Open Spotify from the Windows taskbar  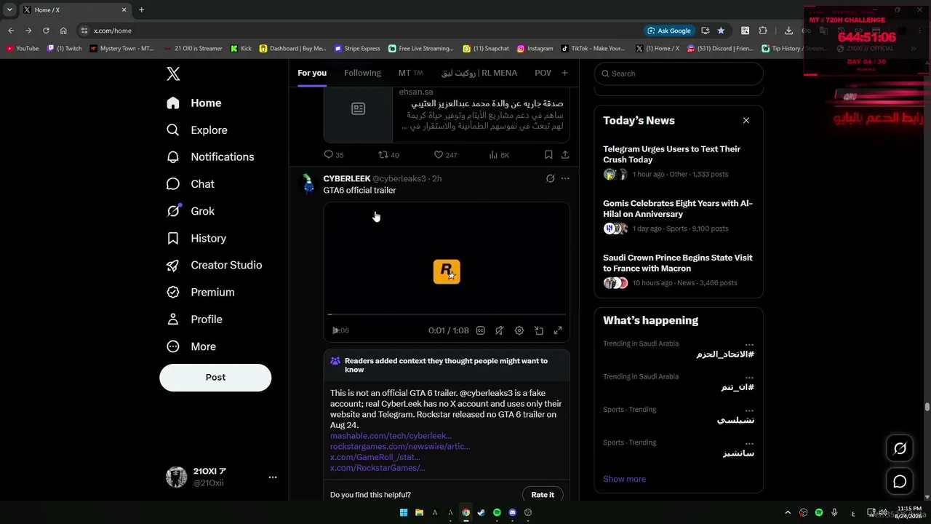coord(497,512)
